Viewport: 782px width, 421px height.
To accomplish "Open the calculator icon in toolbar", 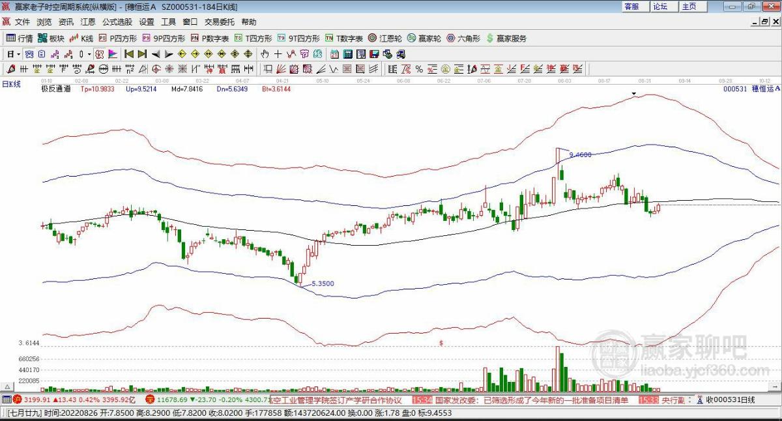I will click(347, 54).
